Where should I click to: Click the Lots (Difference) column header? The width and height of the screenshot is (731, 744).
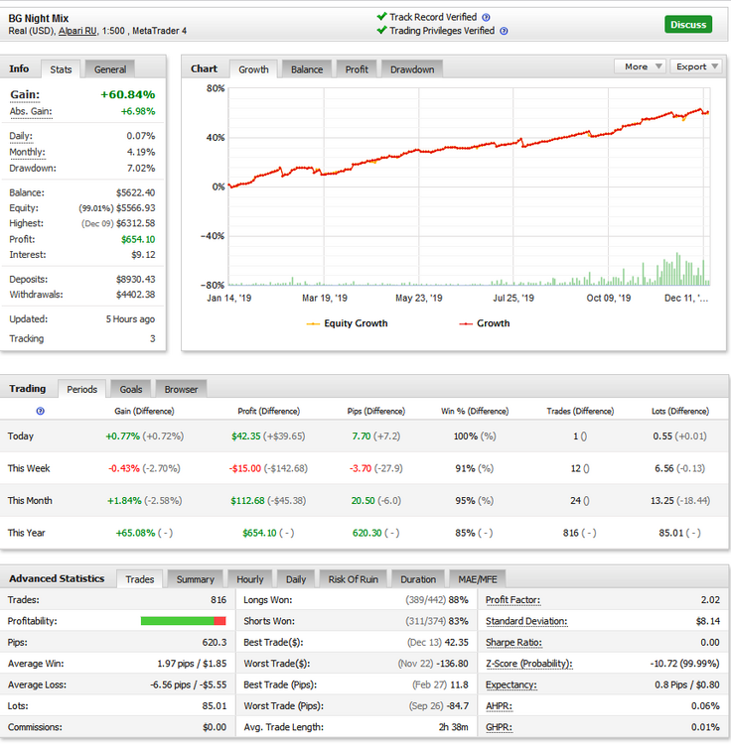point(680,411)
